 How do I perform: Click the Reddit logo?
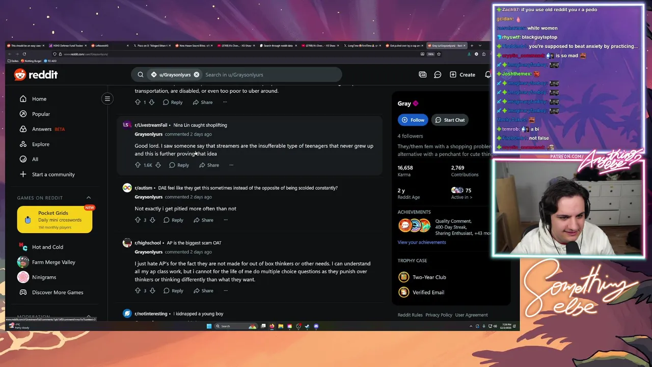point(36,74)
